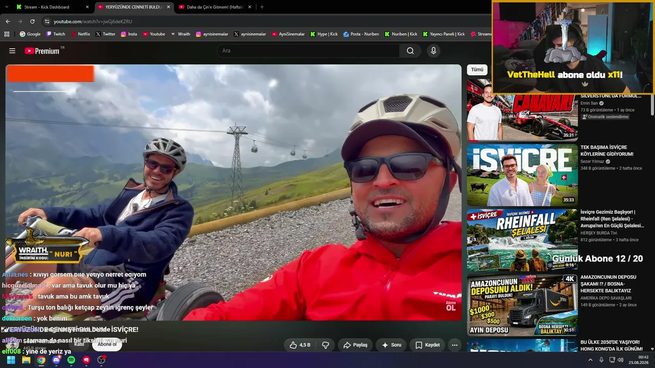Open the Yayıncı Paneli | Kick bookmark
The width and height of the screenshot is (655, 368).
444,34
